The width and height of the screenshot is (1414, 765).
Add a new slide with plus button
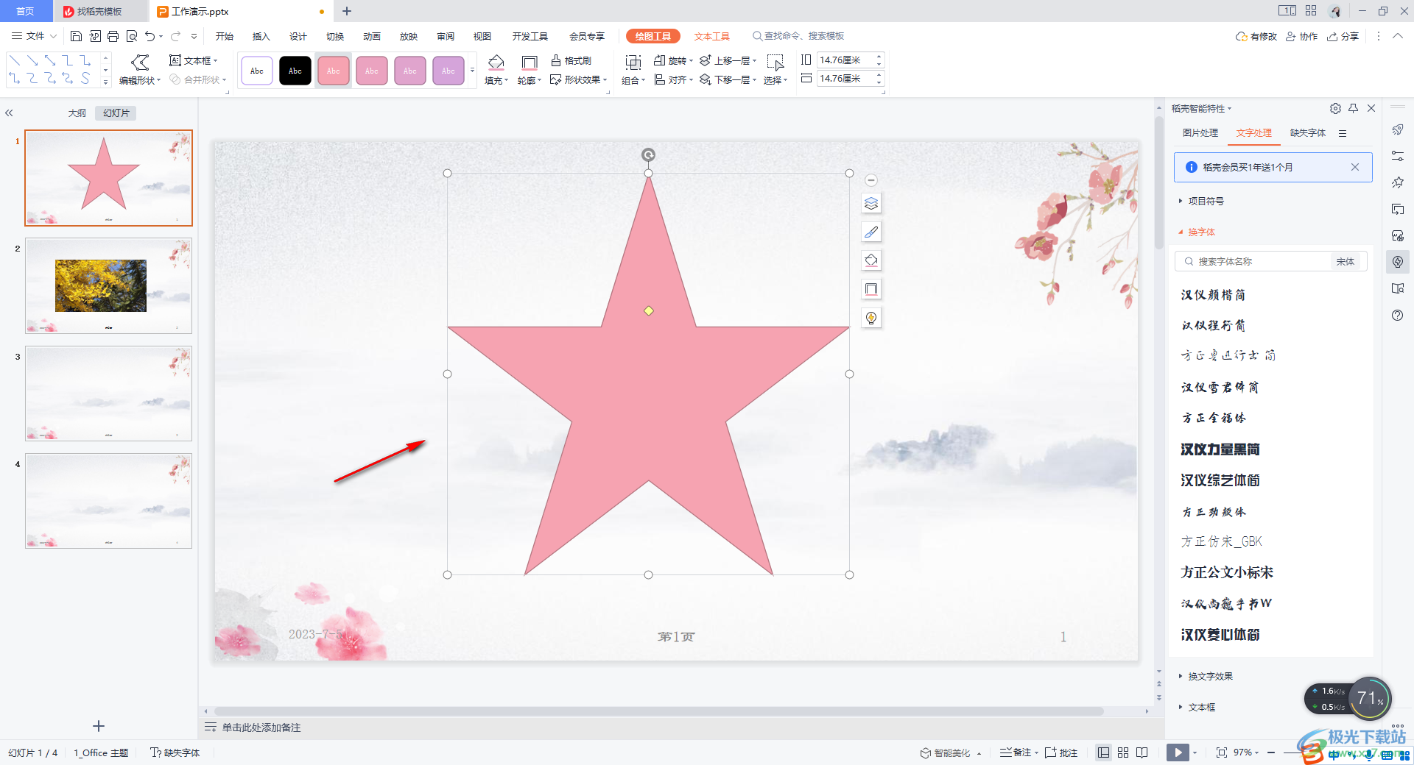(x=99, y=726)
